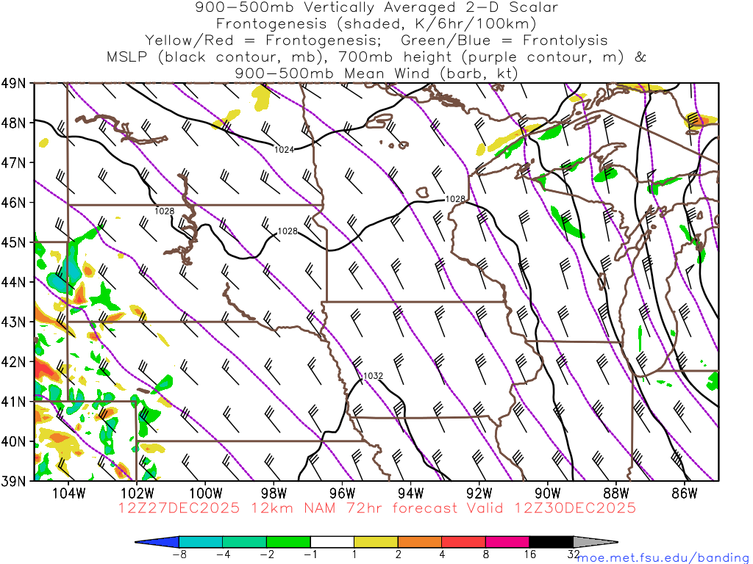Screen dimensions: 753x564
Task: Pick the red swatch between 4 and 8
Action: click(464, 542)
